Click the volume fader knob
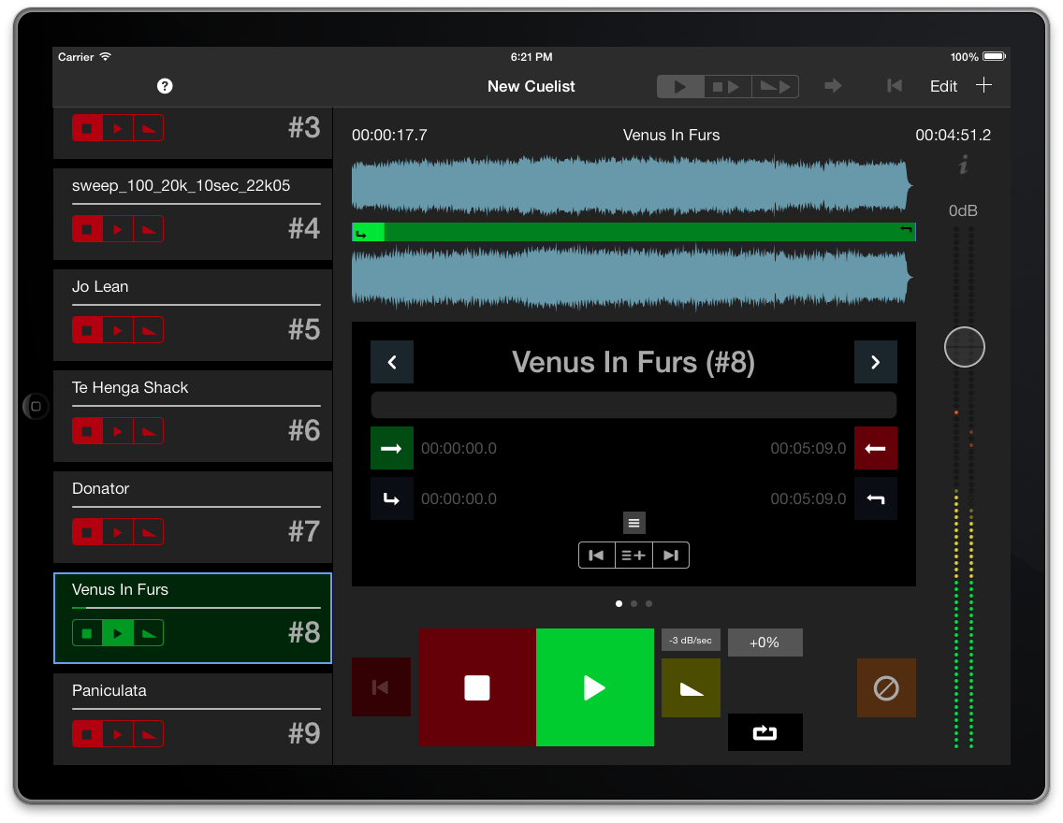1063x823 pixels. pyautogui.click(x=964, y=347)
